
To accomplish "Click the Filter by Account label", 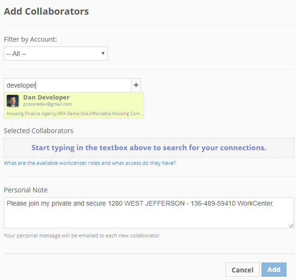I will [x=30, y=39].
